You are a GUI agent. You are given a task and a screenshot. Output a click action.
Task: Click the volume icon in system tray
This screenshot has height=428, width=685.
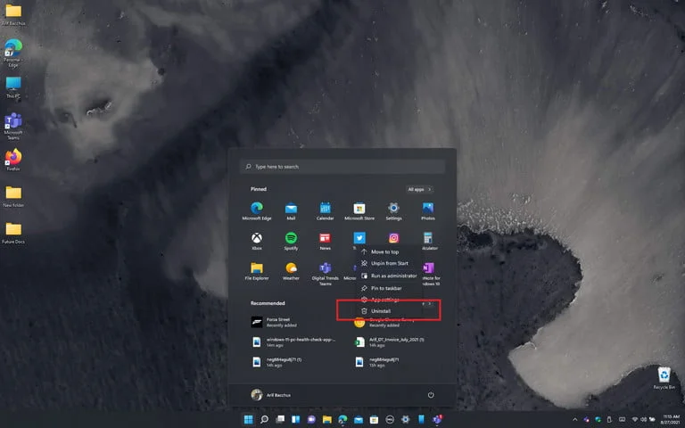643,420
